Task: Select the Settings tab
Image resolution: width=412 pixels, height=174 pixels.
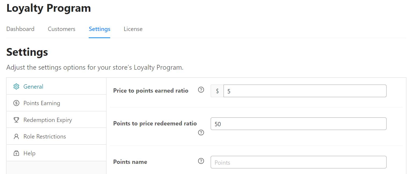Action: click(x=99, y=29)
